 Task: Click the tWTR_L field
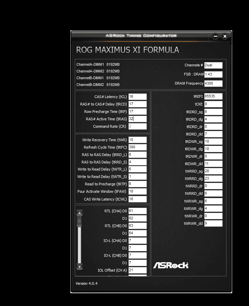click(x=137, y=169)
